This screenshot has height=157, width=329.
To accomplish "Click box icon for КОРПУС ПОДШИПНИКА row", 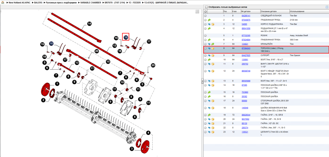I will [213, 24].
